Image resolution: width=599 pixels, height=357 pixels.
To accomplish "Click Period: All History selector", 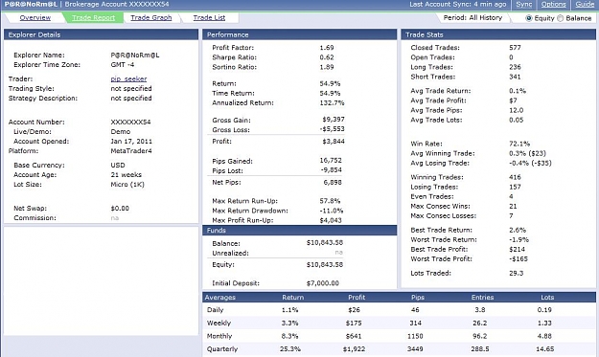I will (x=472, y=17).
